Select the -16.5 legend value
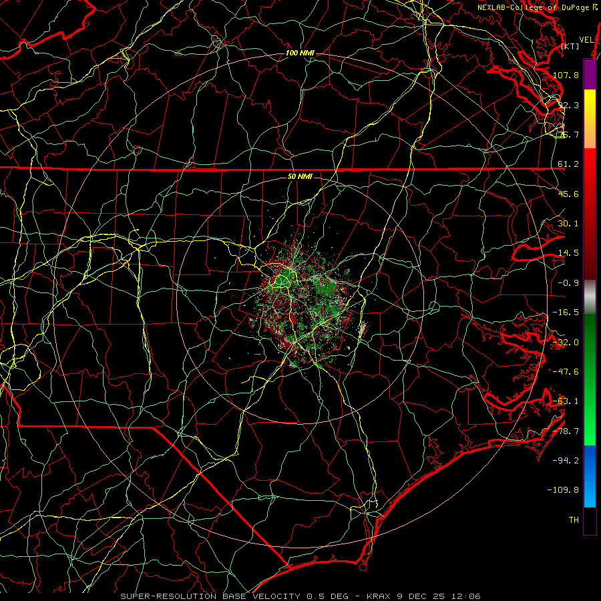601x601 pixels. coord(566,313)
